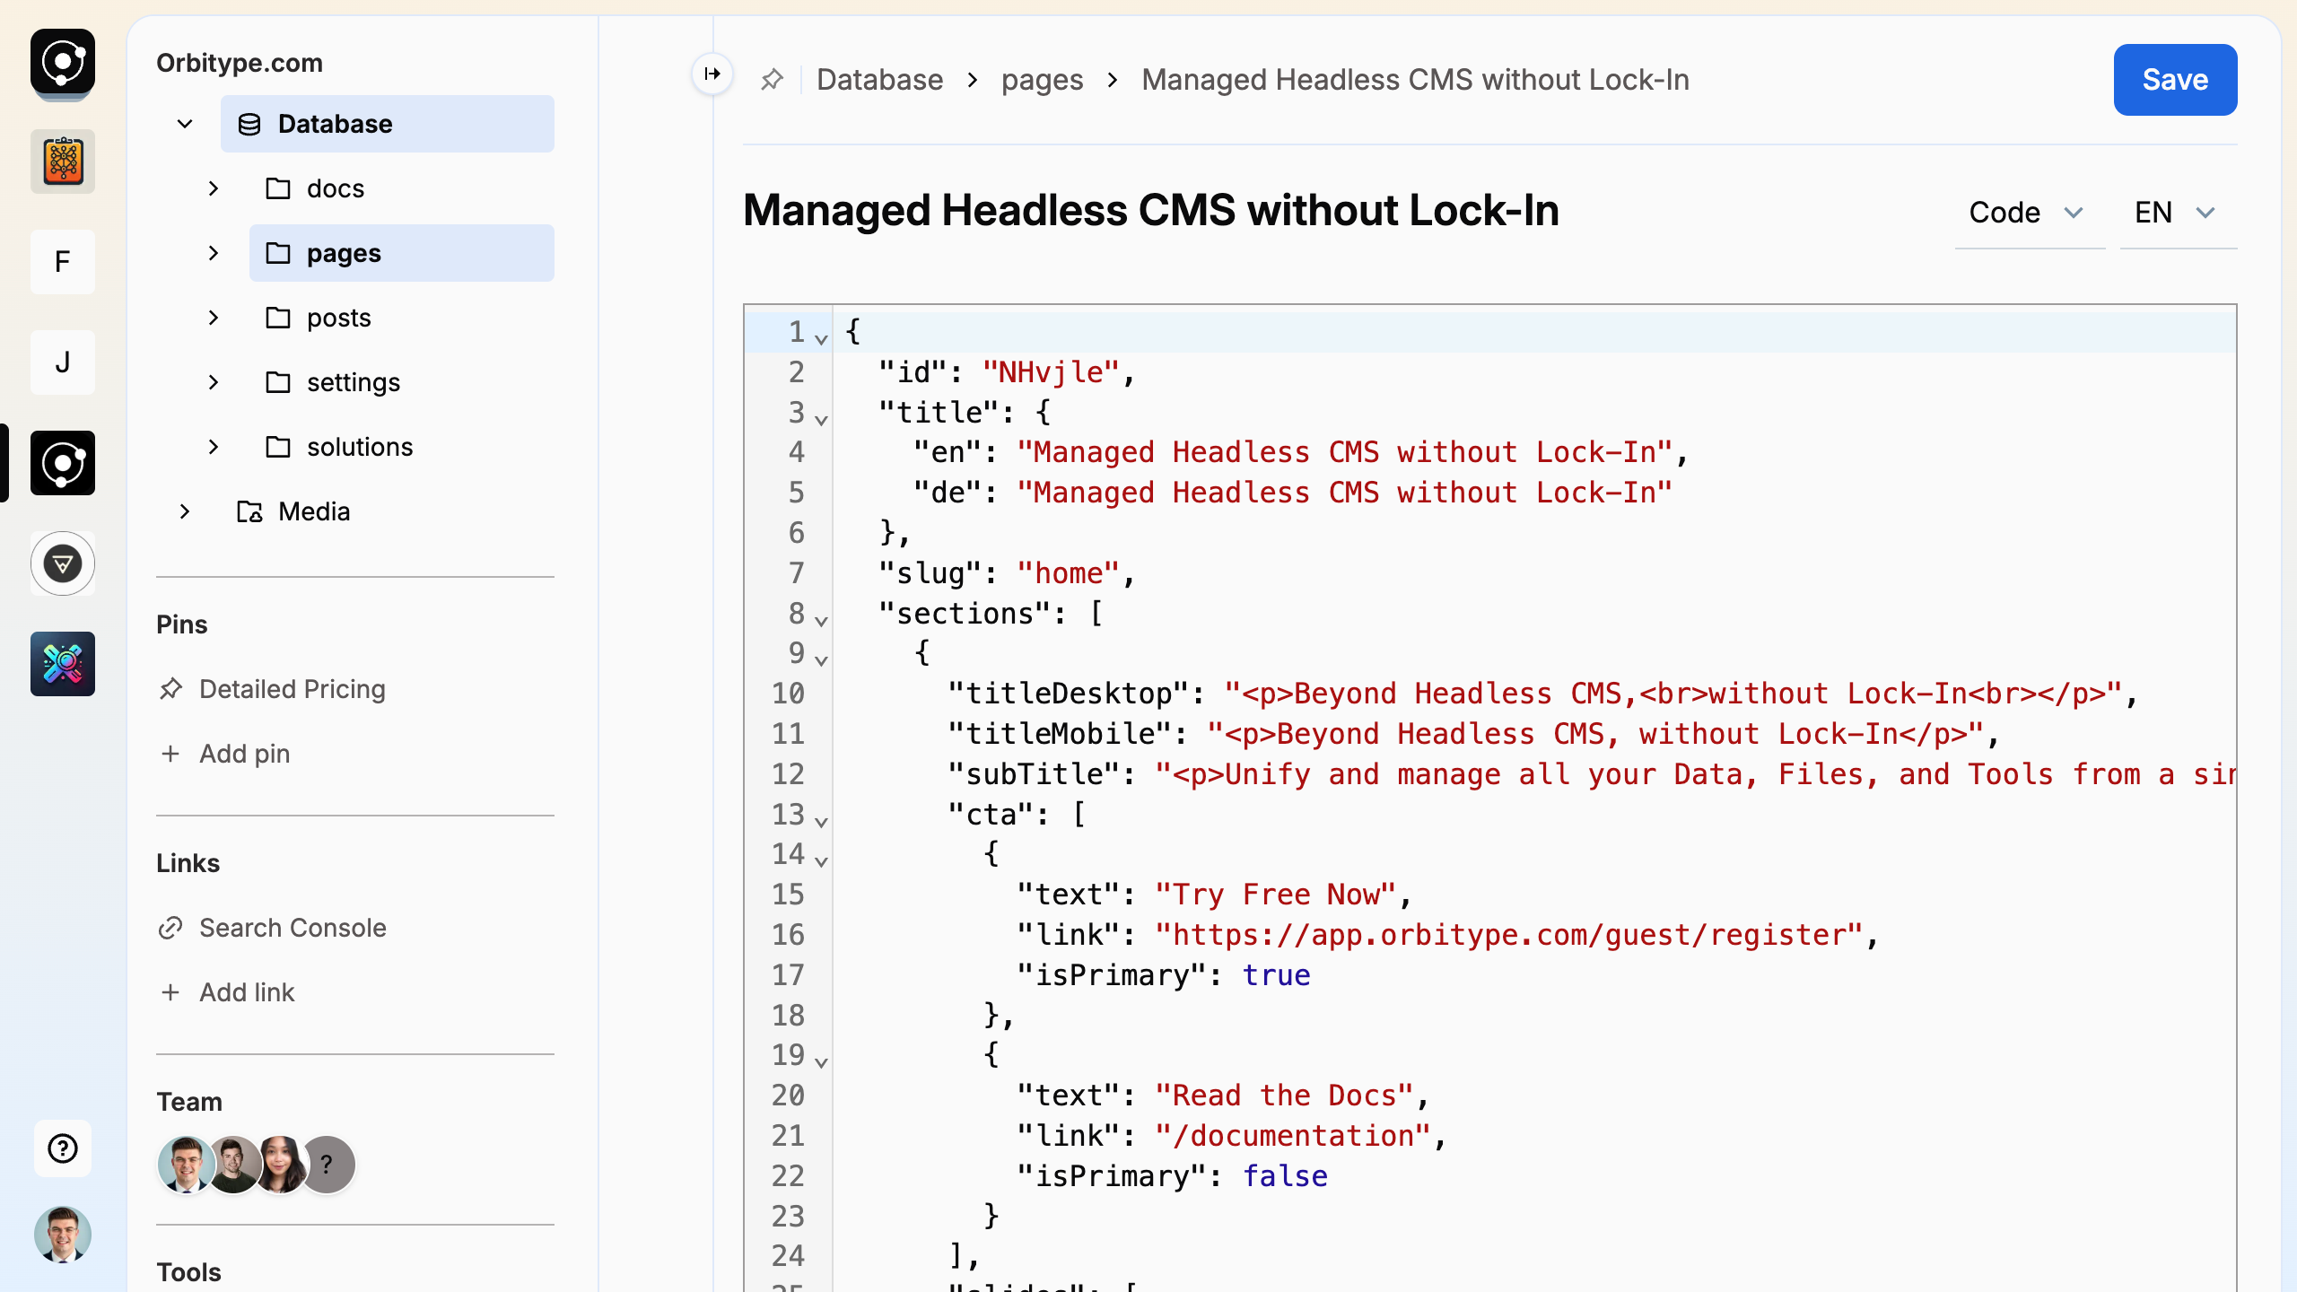
Task: Click the plus icon for Add link
Action: point(170,992)
